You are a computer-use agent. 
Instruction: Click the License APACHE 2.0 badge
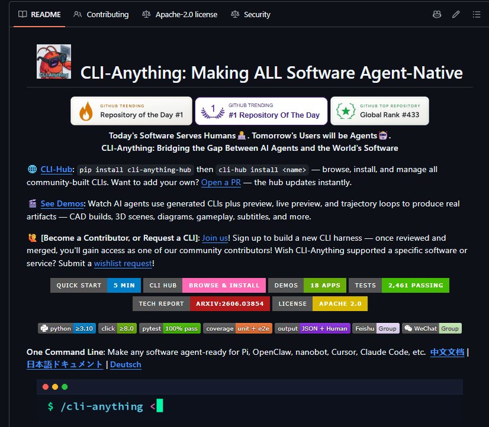(x=320, y=303)
